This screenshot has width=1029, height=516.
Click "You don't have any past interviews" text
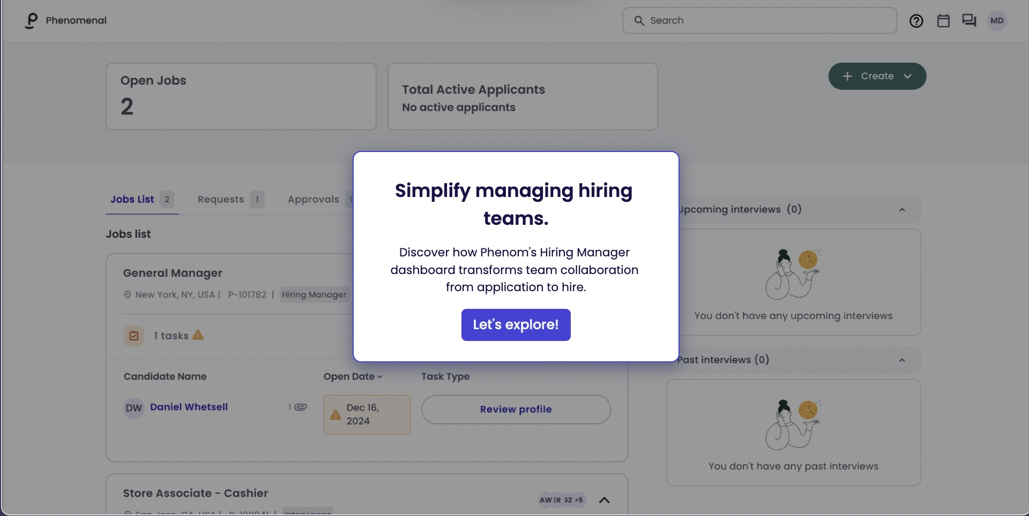pyautogui.click(x=793, y=466)
